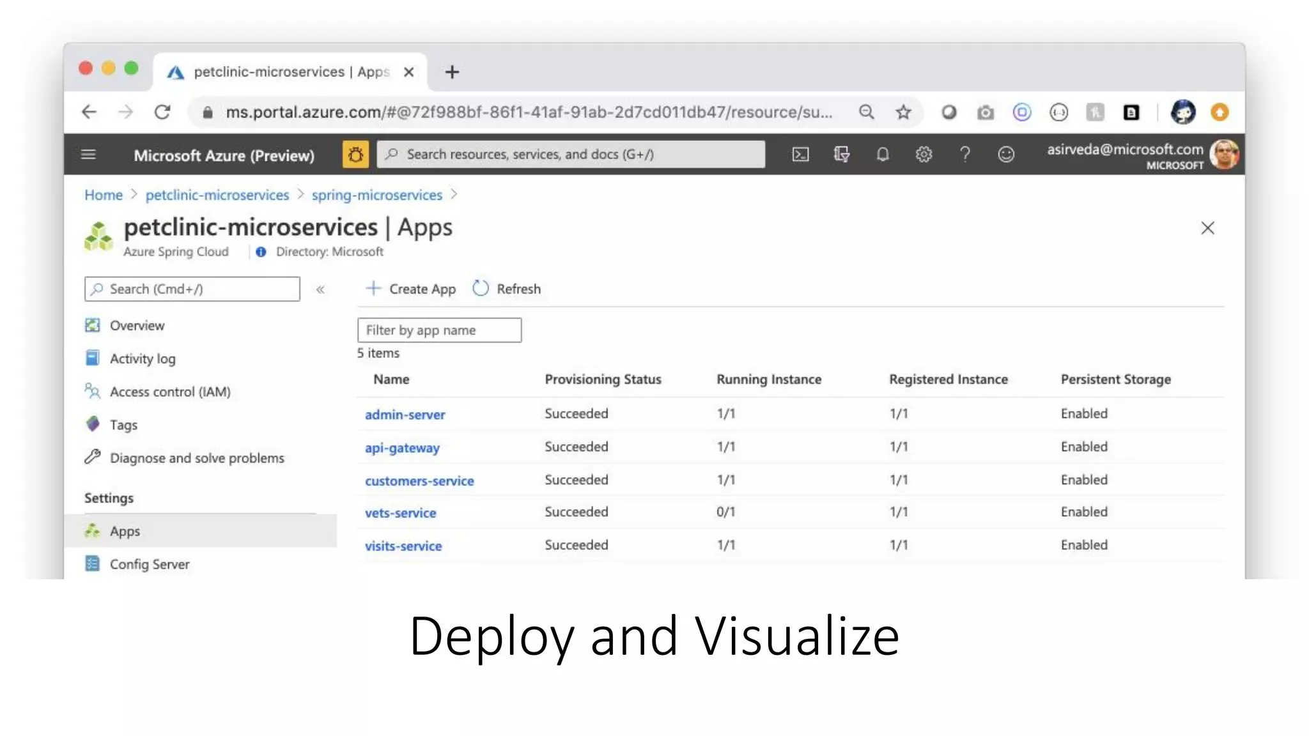Open a new browser tab
This screenshot has height=736, width=1309.
click(452, 72)
